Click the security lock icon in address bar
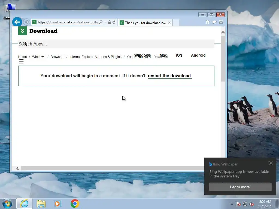Screen dimensions: 279x209 tap(110, 22)
